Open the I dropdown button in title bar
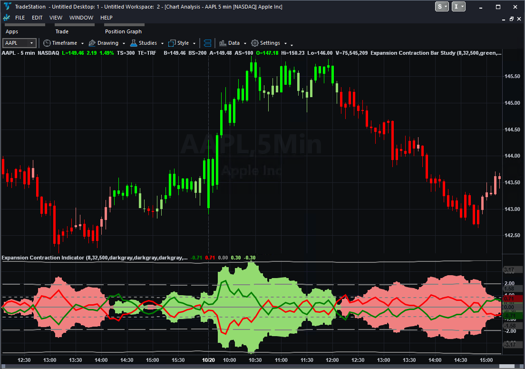The image size is (525, 369). click(458, 6)
